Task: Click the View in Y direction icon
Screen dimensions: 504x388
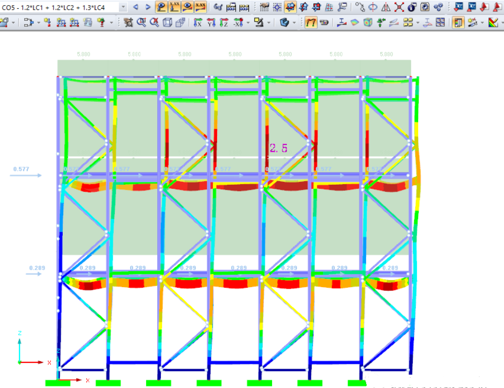Action: pos(211,23)
